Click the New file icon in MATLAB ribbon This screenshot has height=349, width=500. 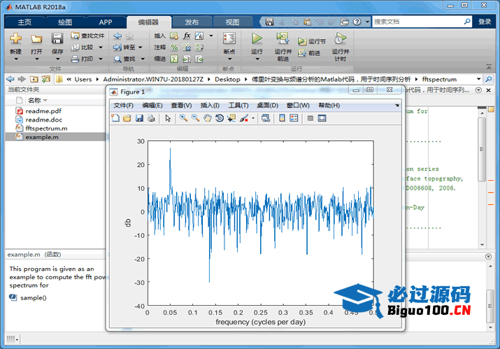(x=15, y=38)
